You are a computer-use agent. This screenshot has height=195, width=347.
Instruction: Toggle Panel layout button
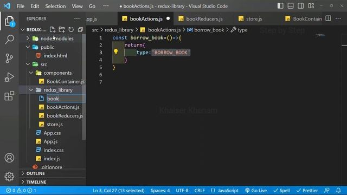291,6
